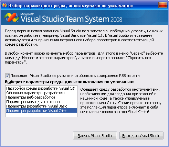Close the dialog with red X button

tap(162, 5)
